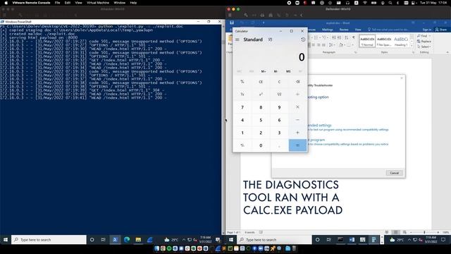Image resolution: width=451 pixels, height=254 pixels.
Task: Open Paragraph dialog launcher in Word
Action: pos(355,52)
